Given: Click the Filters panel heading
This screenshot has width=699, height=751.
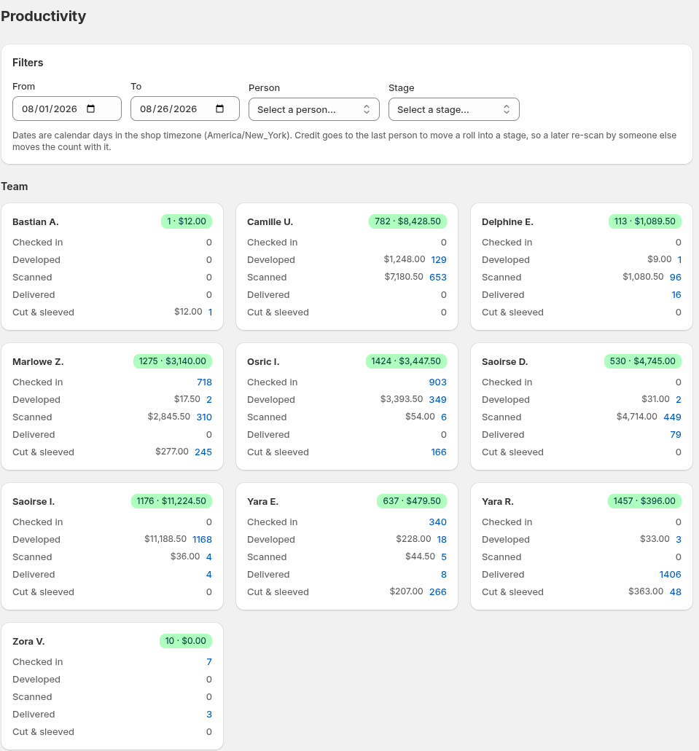Looking at the screenshot, I should (28, 63).
